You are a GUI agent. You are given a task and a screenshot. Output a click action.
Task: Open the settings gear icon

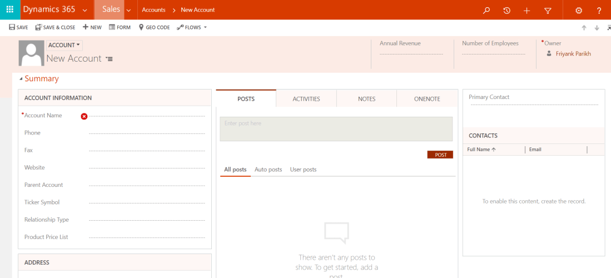click(579, 11)
